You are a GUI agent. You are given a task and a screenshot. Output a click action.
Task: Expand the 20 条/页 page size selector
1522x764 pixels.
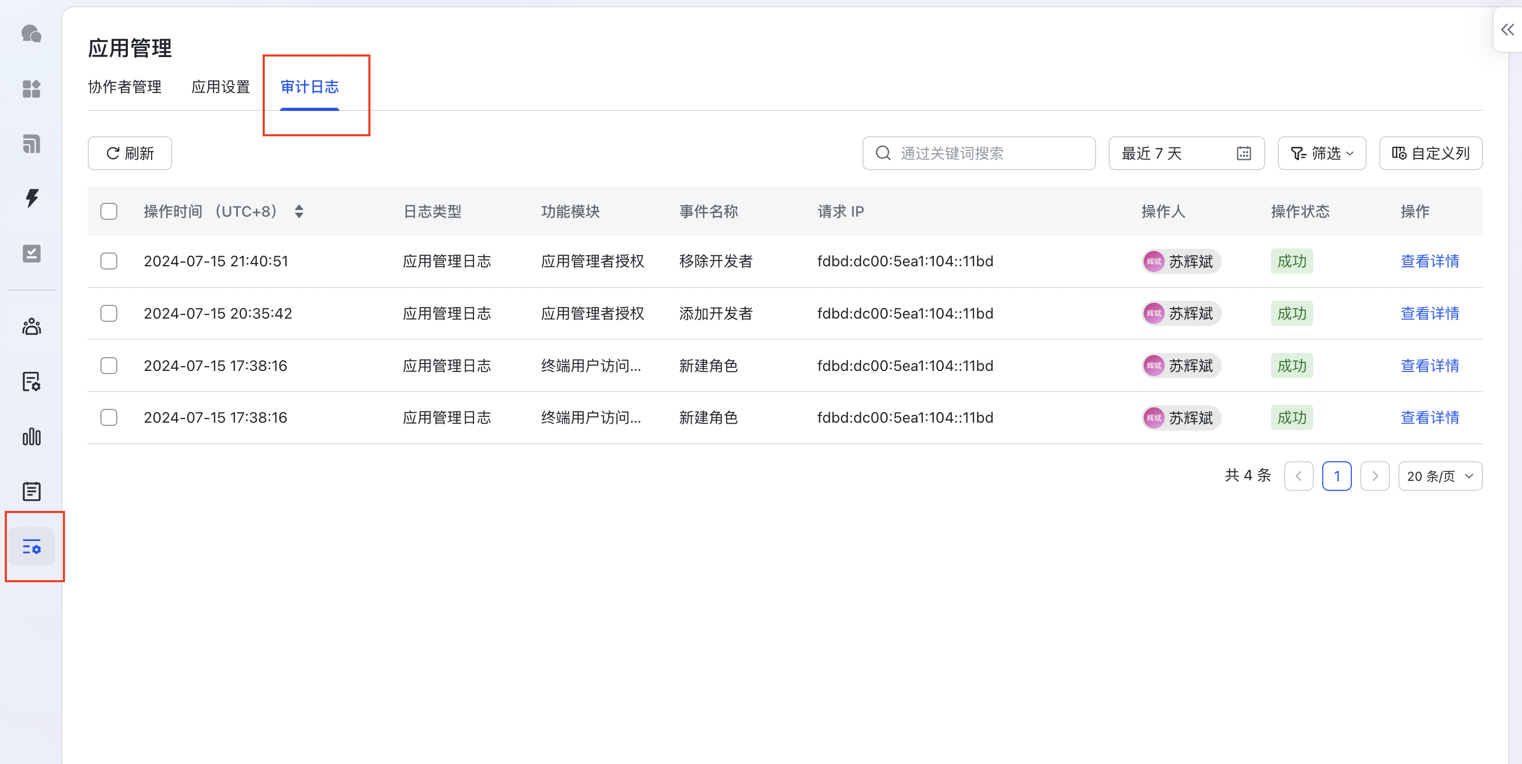pyautogui.click(x=1440, y=476)
